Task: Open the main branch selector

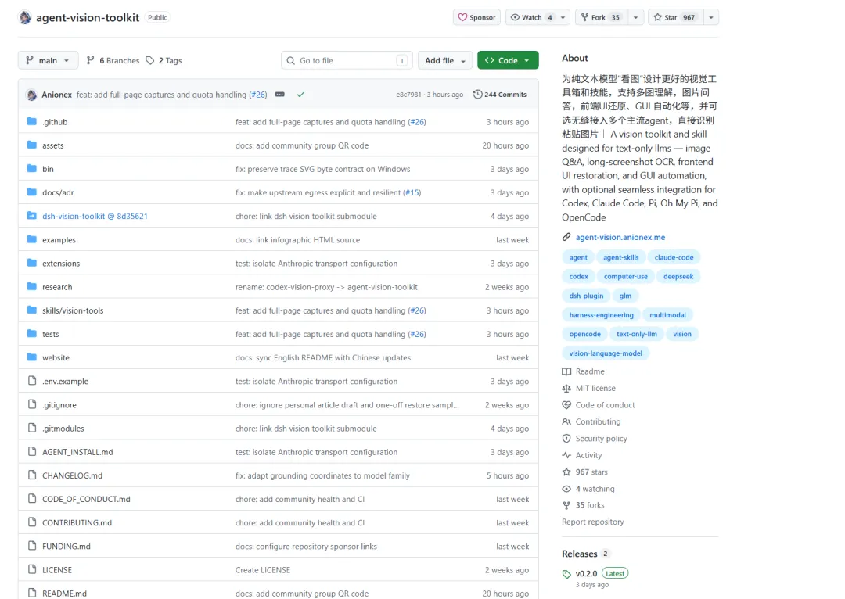Action: coord(48,60)
